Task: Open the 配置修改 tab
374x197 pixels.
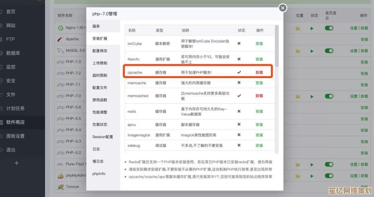Action: [100, 51]
